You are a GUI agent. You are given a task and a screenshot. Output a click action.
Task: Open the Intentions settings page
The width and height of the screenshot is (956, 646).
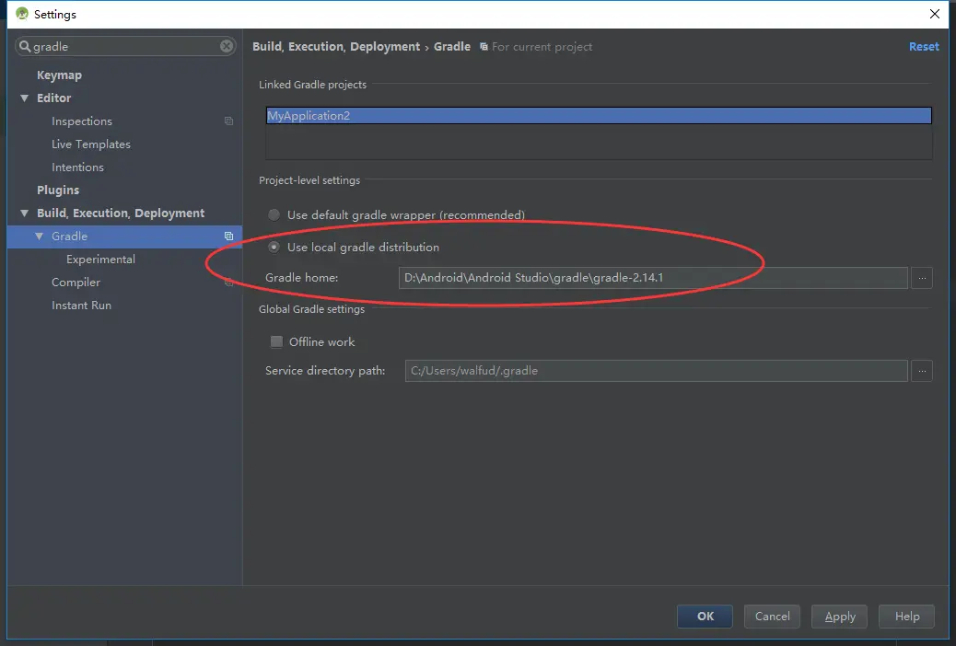click(77, 167)
